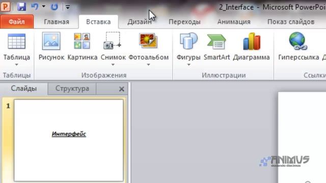Click the PowerPoint application icon

point(6,7)
